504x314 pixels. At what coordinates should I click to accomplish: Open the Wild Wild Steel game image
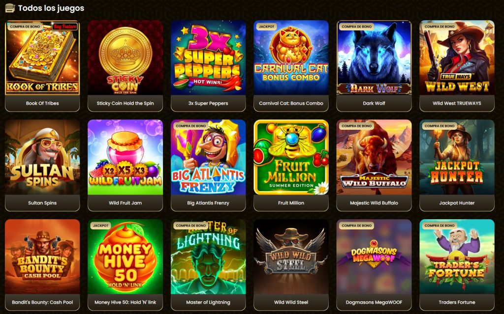tap(291, 257)
